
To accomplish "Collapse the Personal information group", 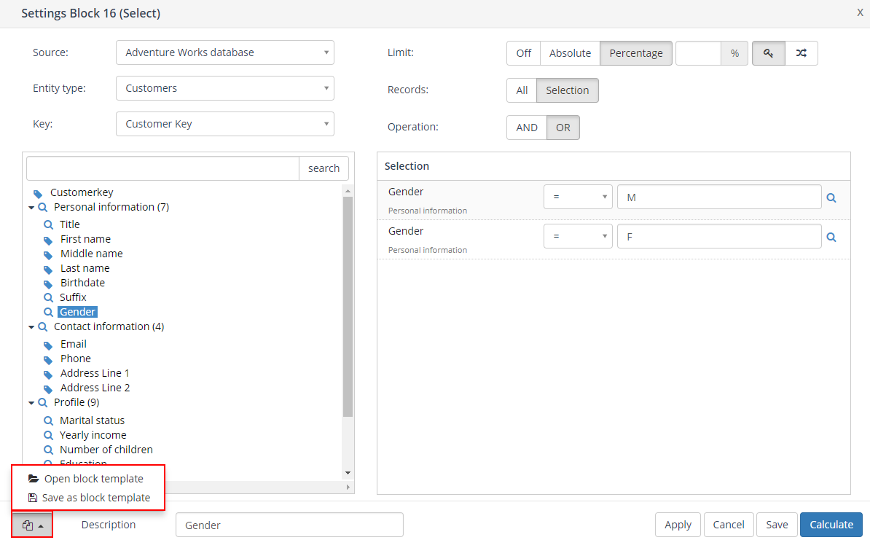I will coord(31,208).
